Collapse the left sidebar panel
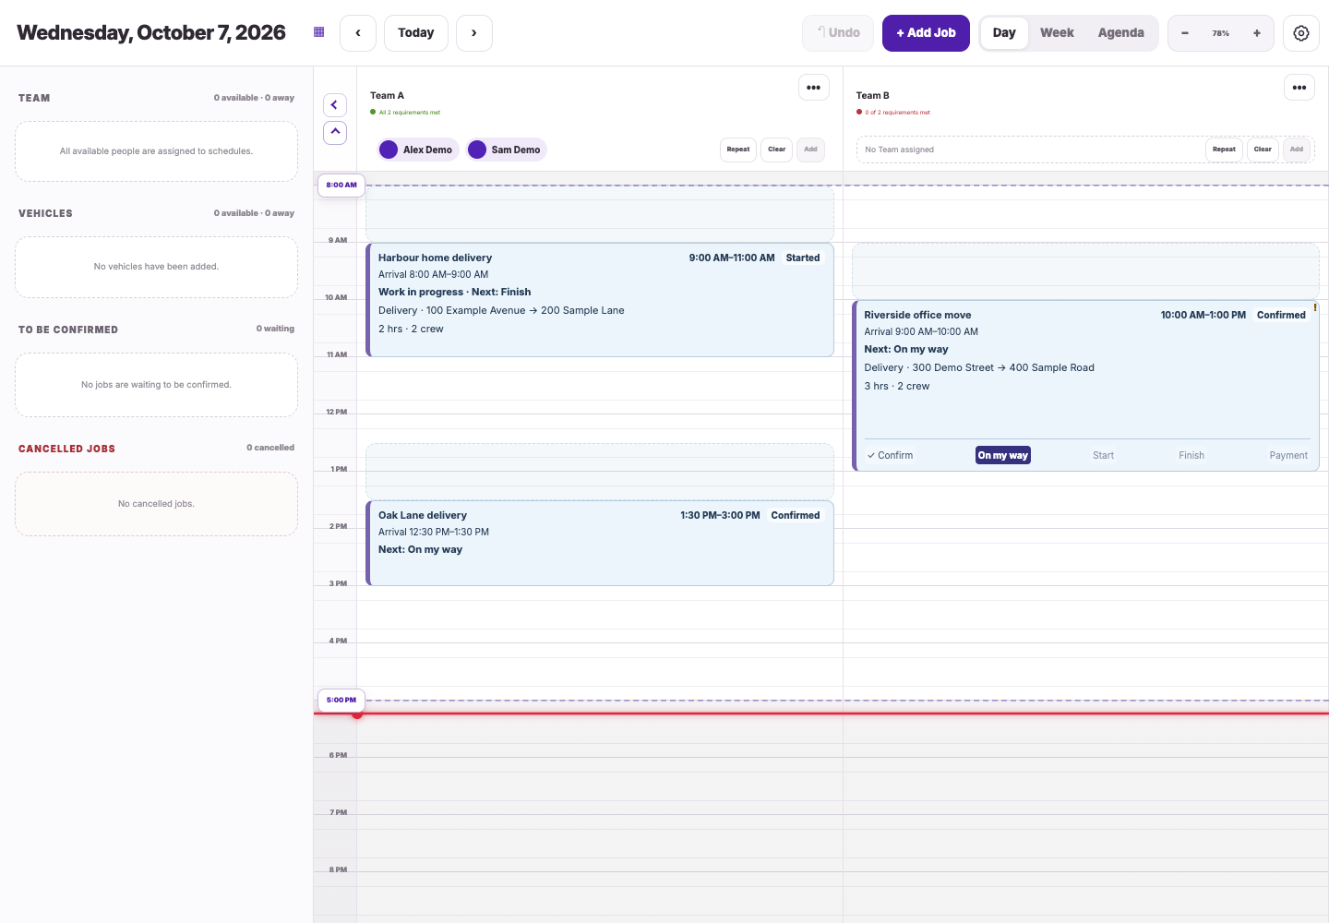1329x923 pixels. pos(335,105)
